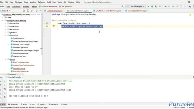Click implemented gutter icon beside doOperation

pyautogui.click(x=47, y=26)
